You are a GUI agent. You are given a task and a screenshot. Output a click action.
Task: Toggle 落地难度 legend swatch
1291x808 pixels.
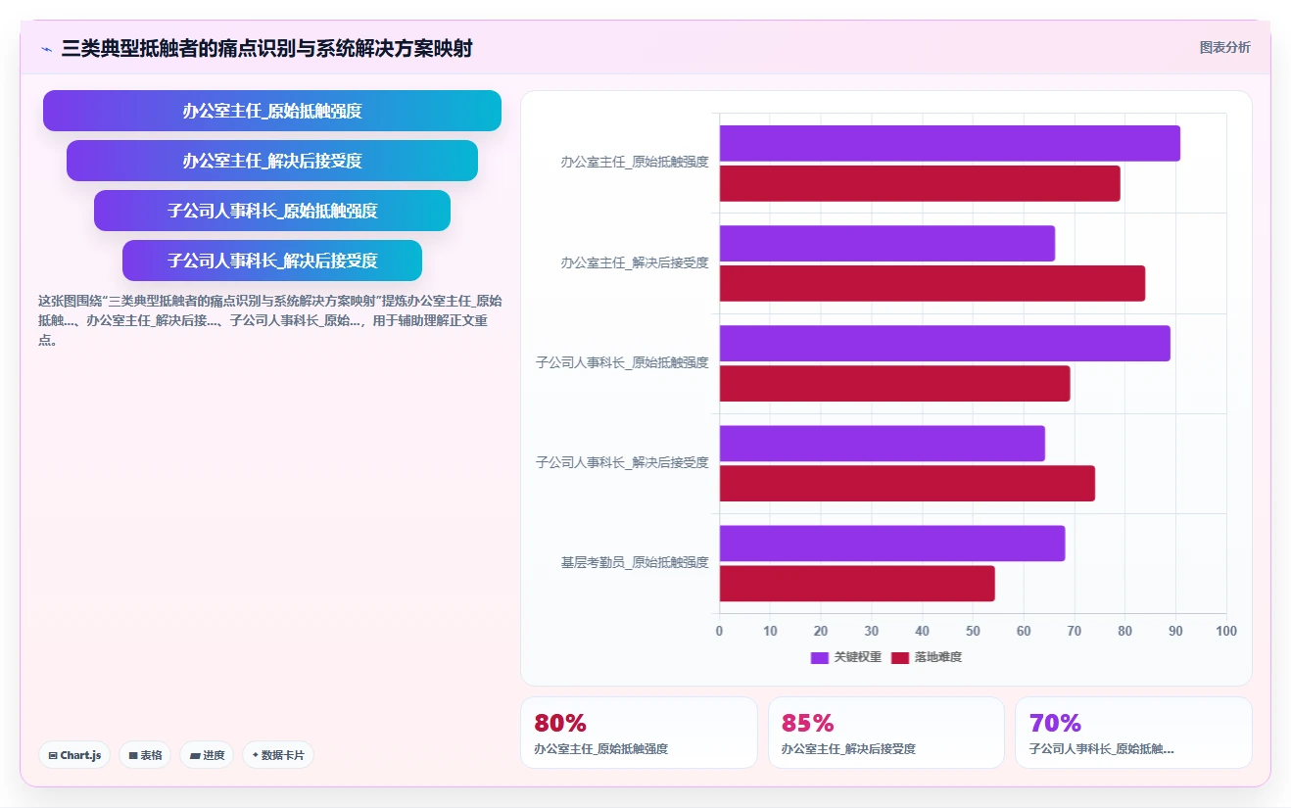pyautogui.click(x=900, y=657)
